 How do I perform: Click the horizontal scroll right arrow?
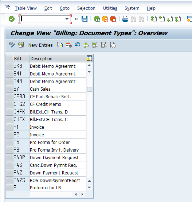coord(82,194)
